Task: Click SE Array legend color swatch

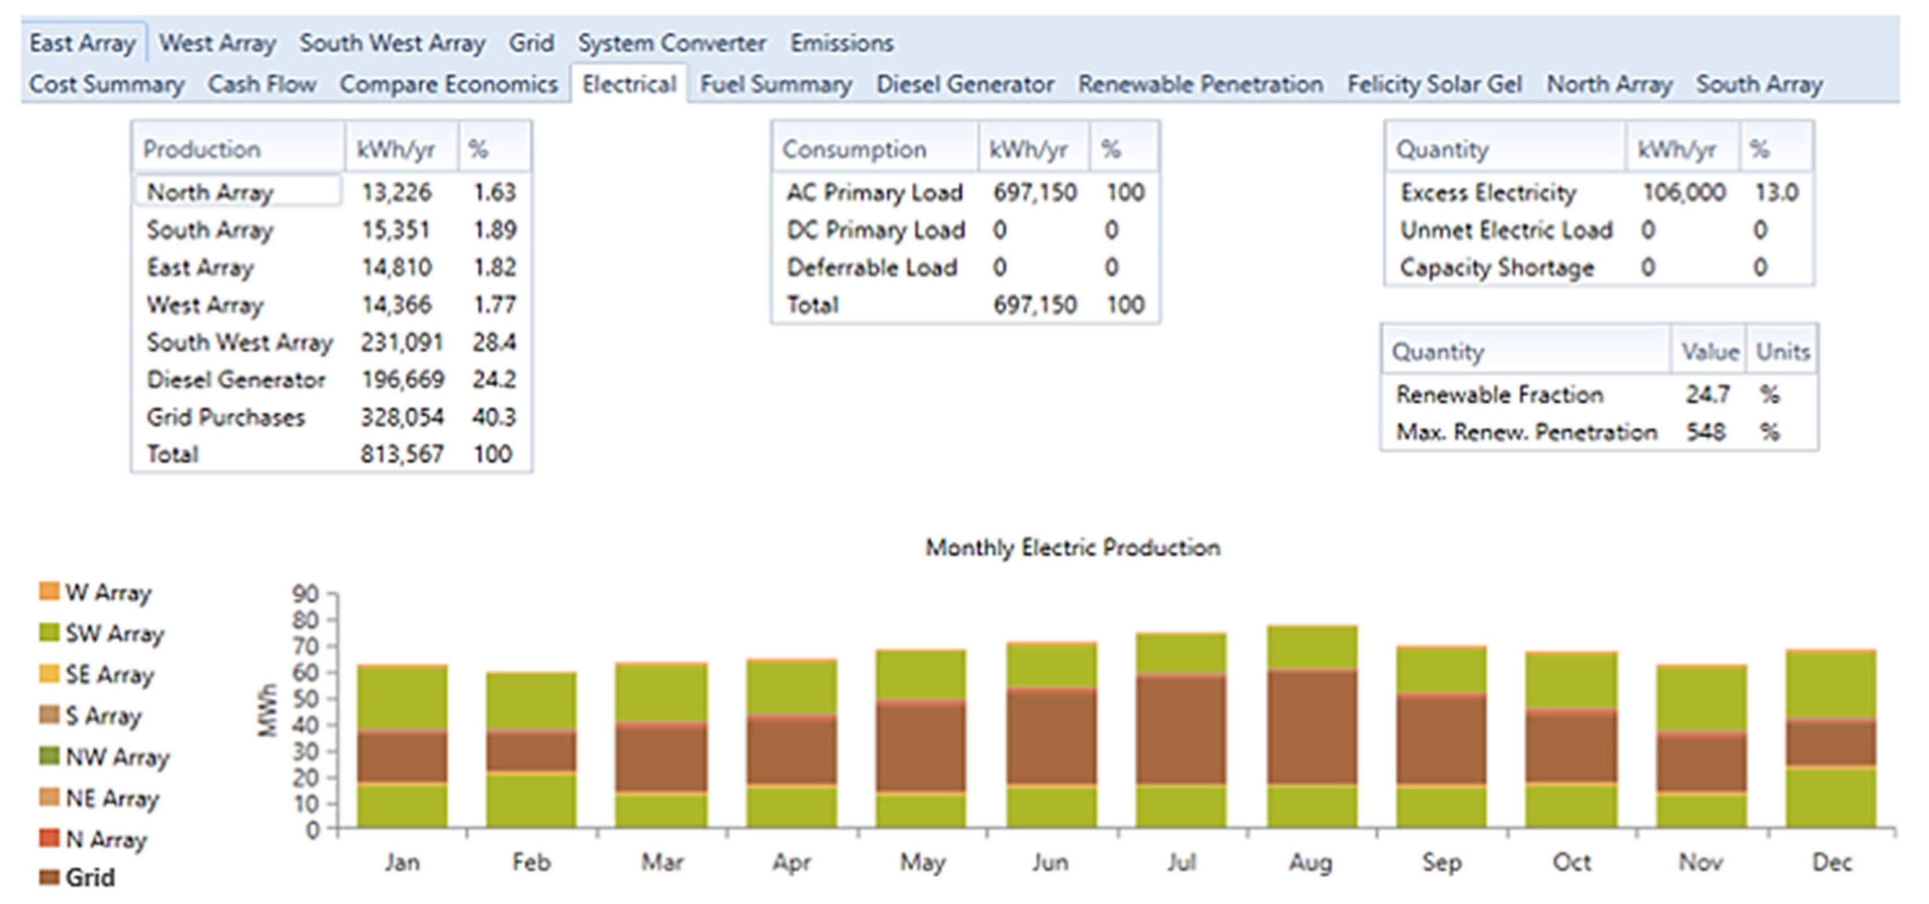Action: (x=49, y=674)
